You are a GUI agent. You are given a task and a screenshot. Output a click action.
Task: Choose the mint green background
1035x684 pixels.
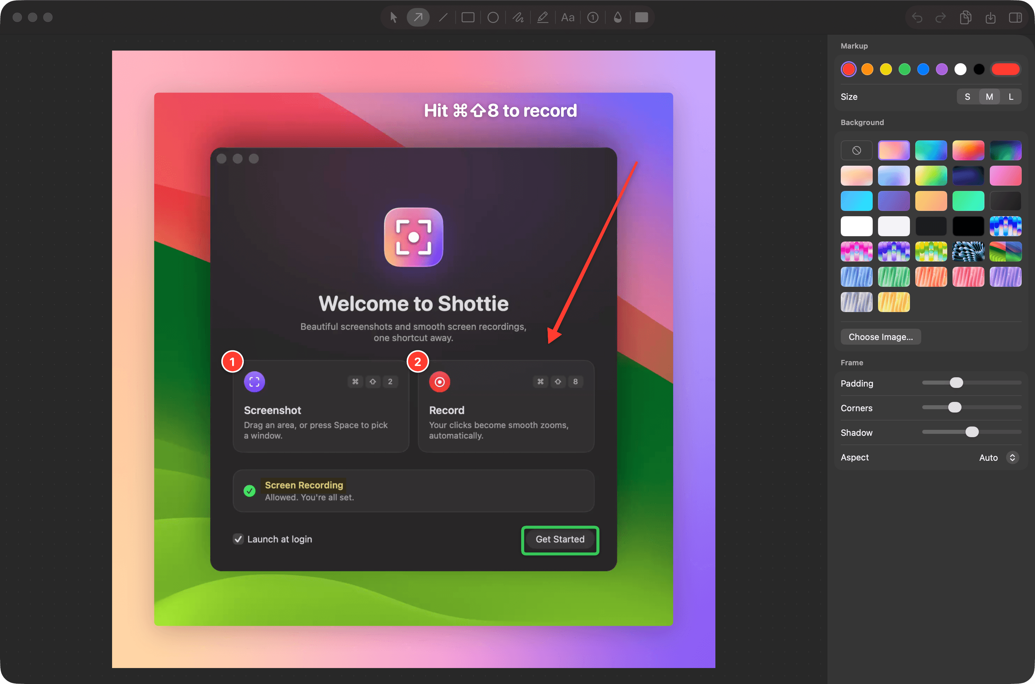point(968,201)
